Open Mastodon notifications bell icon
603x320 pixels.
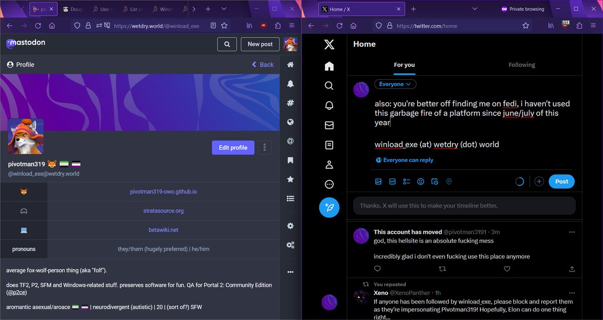(x=290, y=84)
